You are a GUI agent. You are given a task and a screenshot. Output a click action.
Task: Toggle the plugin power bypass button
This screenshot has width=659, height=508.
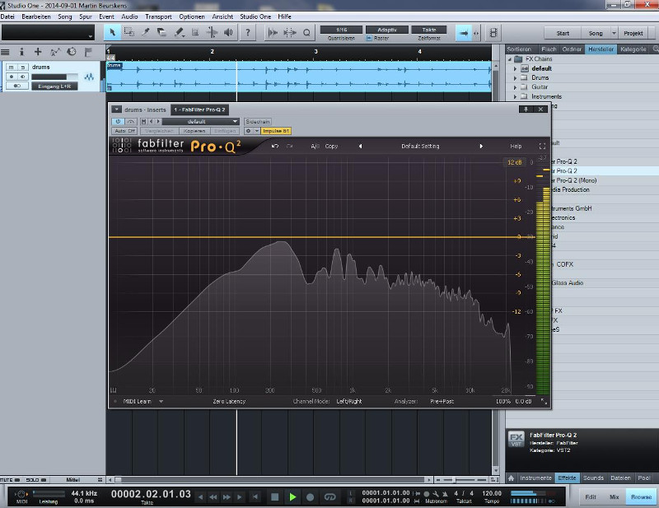point(118,121)
